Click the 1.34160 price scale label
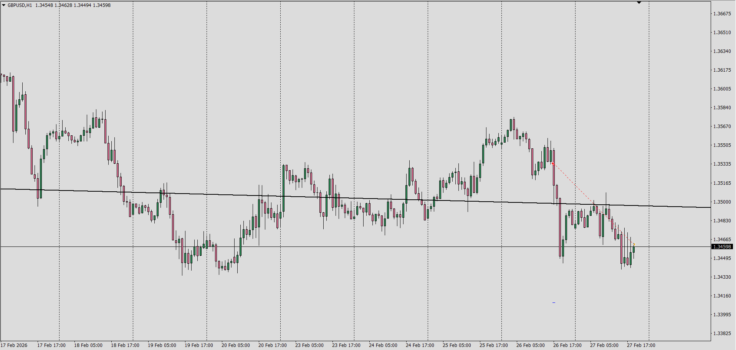This screenshot has width=736, height=350. pyautogui.click(x=722, y=296)
